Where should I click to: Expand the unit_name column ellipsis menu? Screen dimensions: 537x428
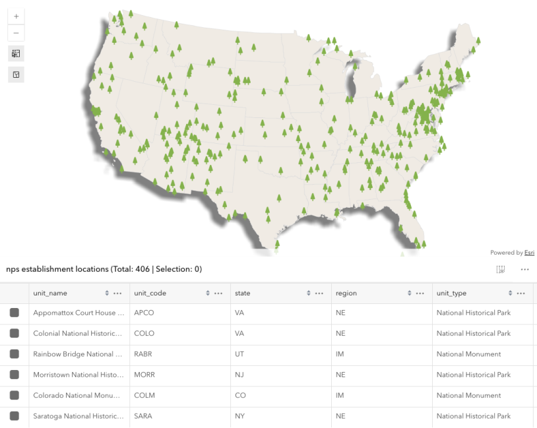(117, 293)
